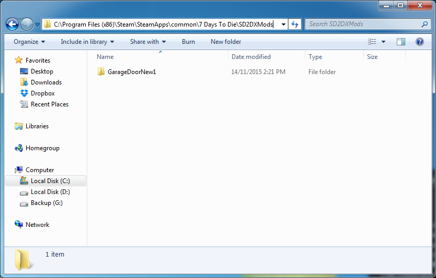Click the File folder type cell
This screenshot has width=436, height=278.
tap(322, 72)
